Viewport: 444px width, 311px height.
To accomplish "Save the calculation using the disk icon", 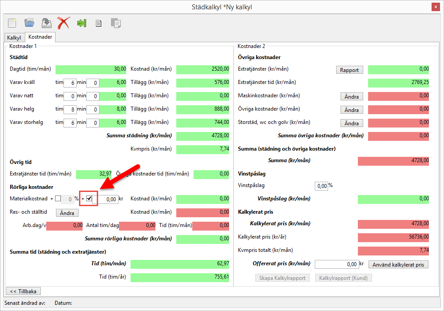I will [x=46, y=23].
